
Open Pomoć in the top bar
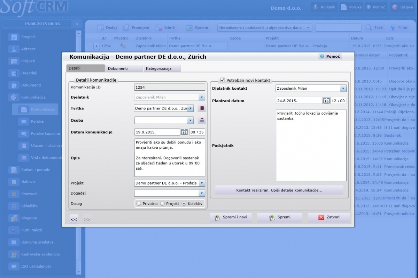(376, 7)
